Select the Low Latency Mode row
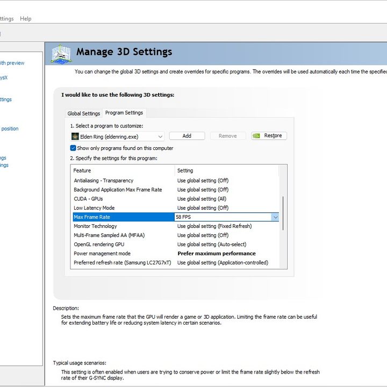This screenshot has width=387, height=387. (x=176, y=208)
